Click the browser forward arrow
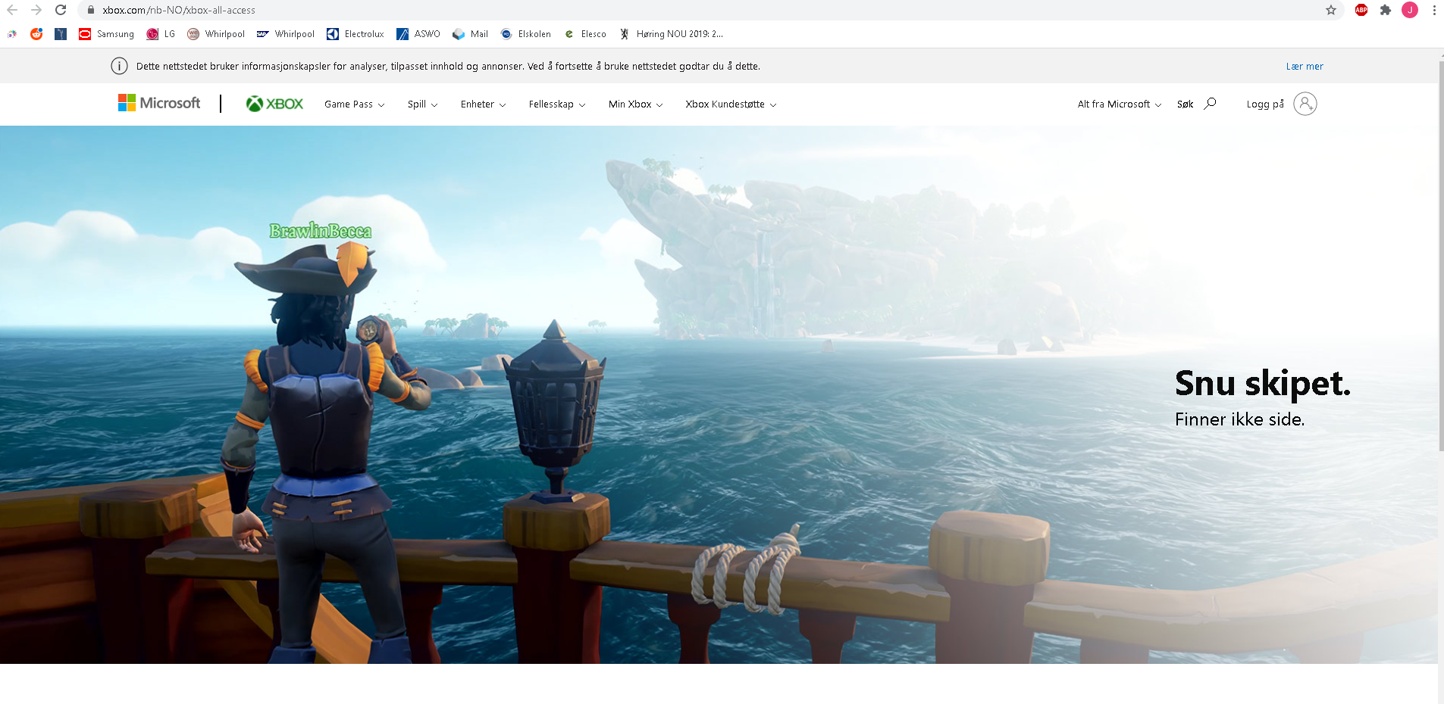 pos(36,10)
